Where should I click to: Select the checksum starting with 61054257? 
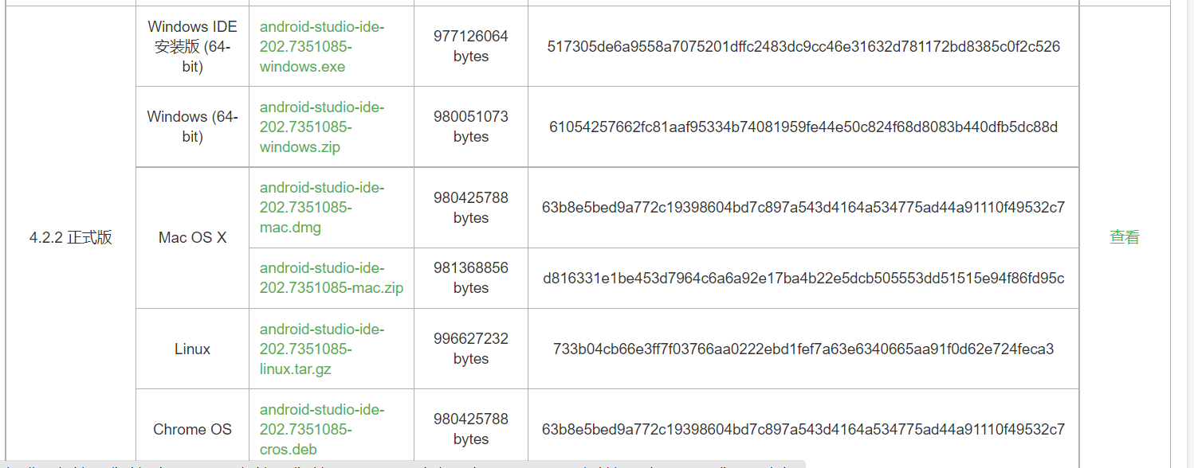[803, 127]
